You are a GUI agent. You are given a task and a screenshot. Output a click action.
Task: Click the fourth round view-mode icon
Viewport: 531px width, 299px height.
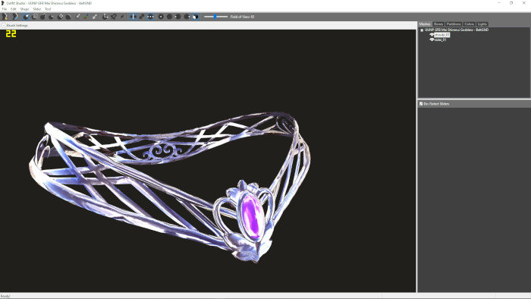click(x=187, y=17)
